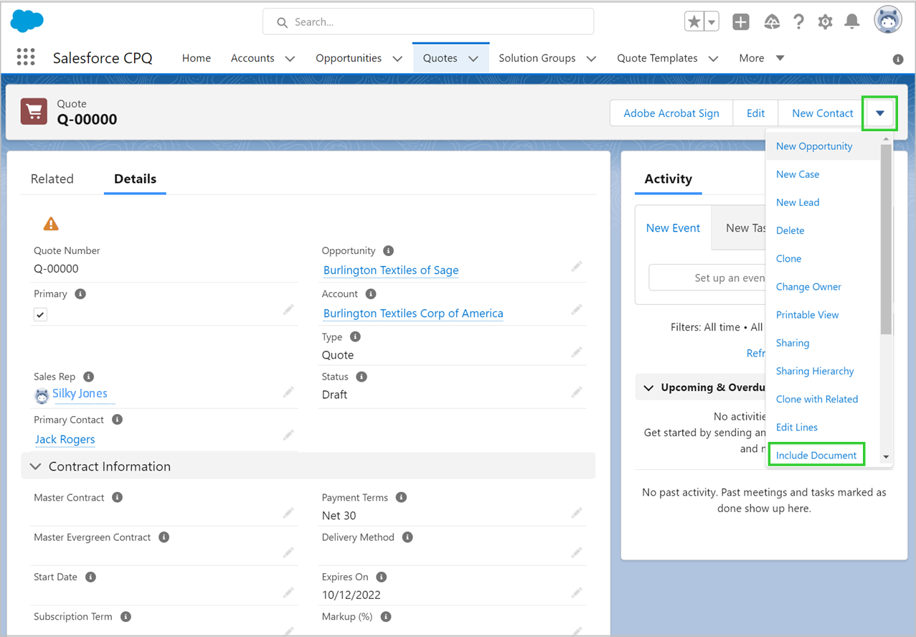
Task: Click the Trailhead guidance icon
Action: (x=772, y=22)
